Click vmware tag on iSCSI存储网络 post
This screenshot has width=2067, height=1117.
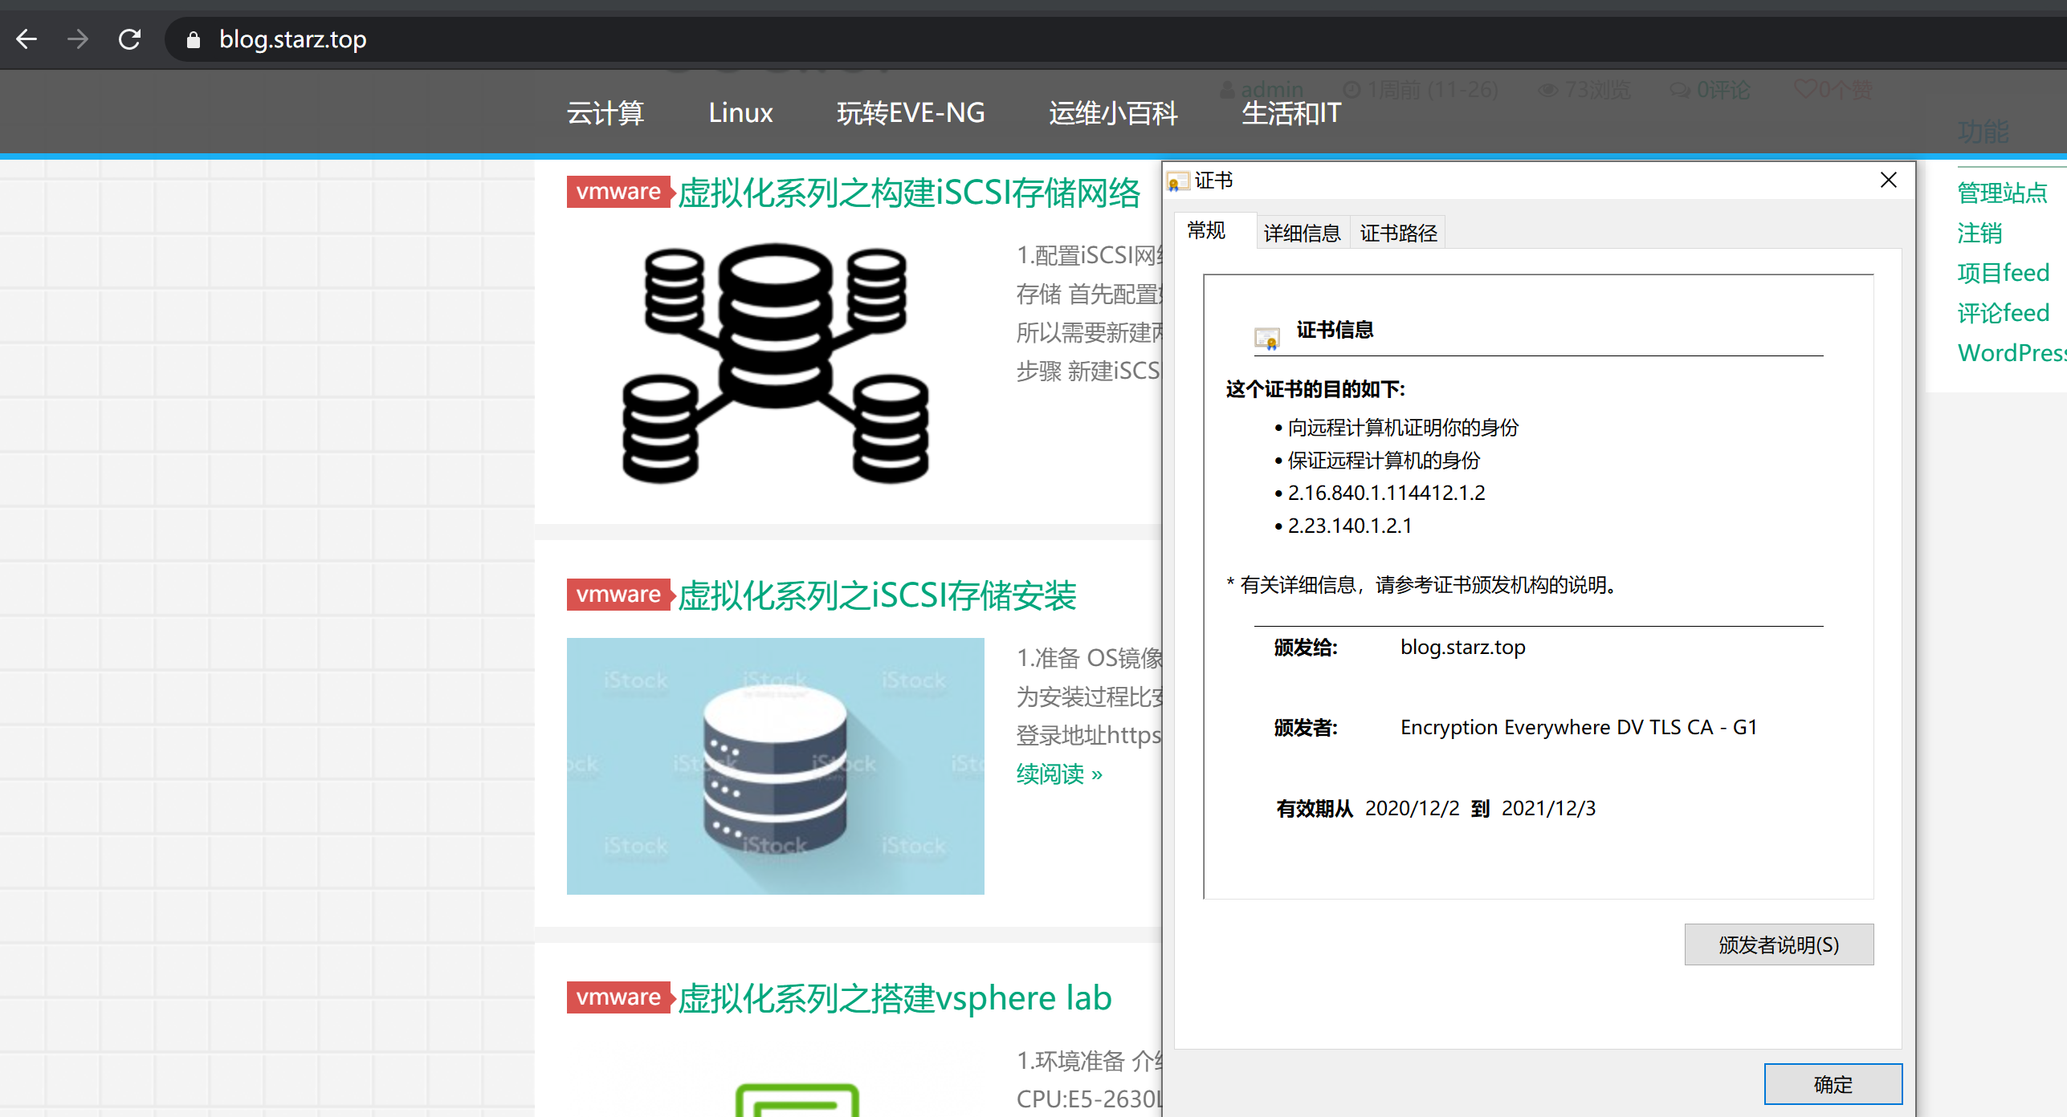pyautogui.click(x=618, y=192)
